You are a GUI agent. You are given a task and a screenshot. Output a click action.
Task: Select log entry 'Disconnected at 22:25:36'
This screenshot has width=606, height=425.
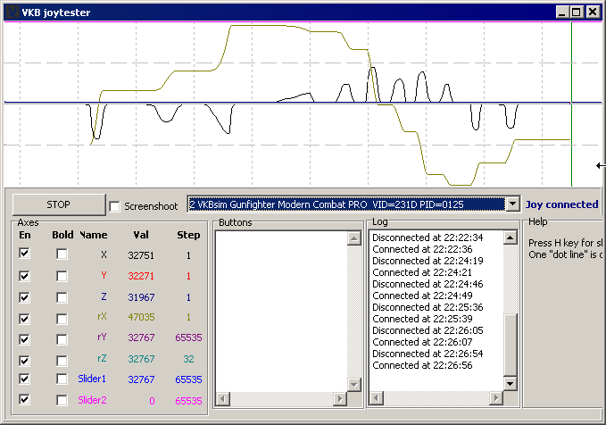pos(428,307)
